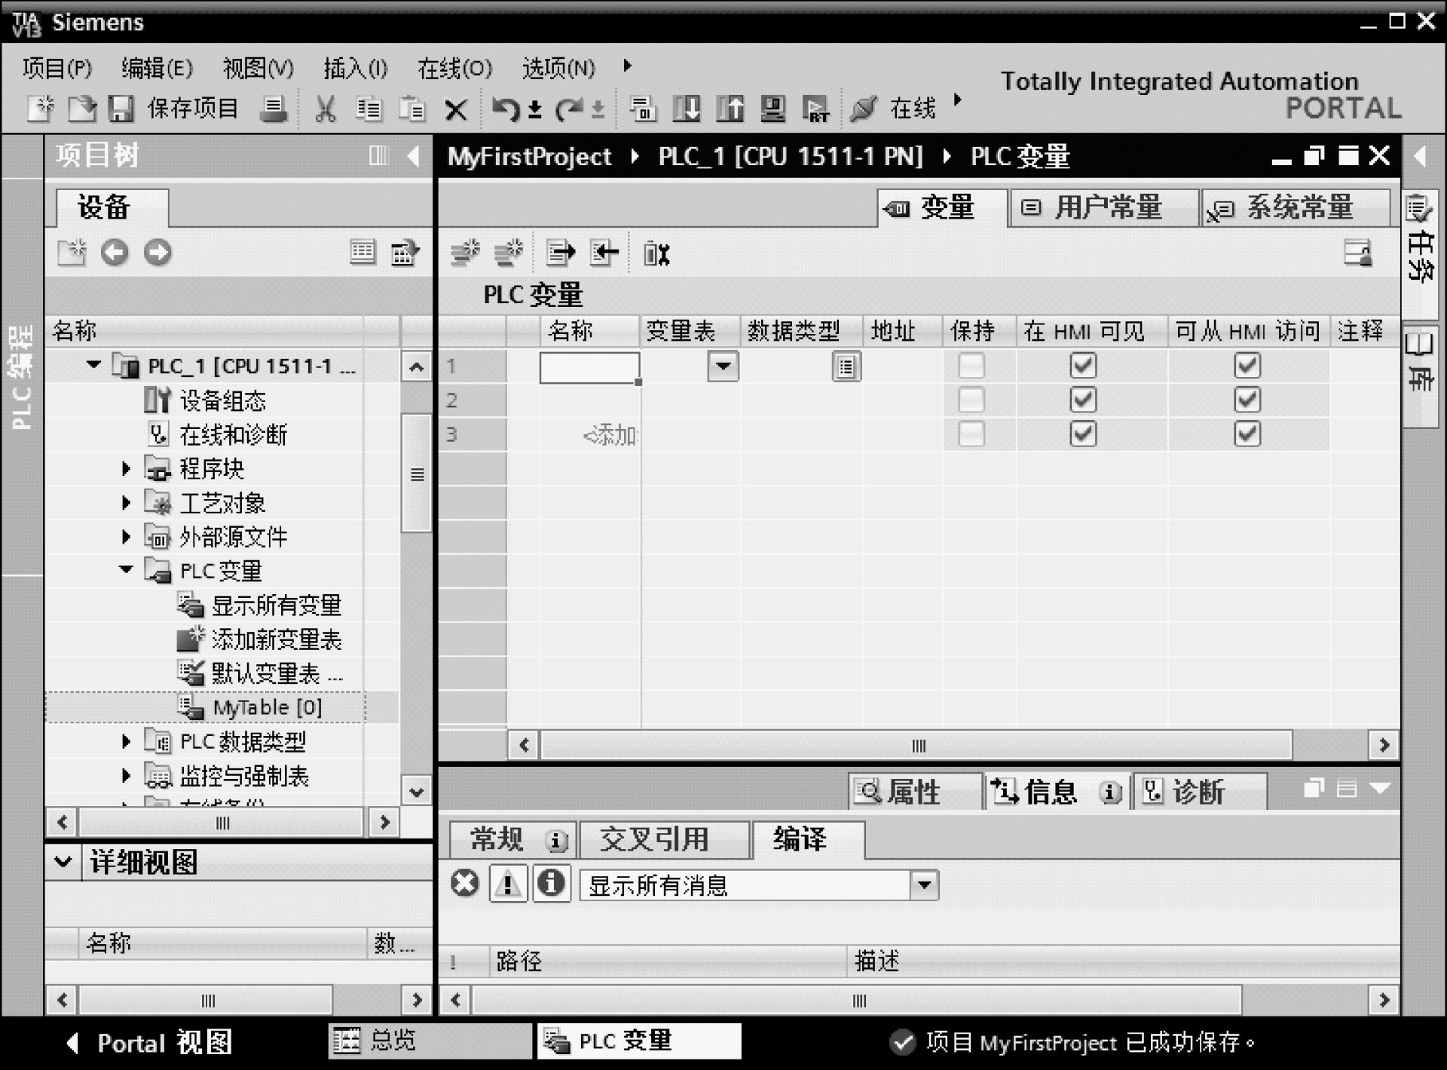The width and height of the screenshot is (1447, 1070).
Task: Open the 在线(O) menu
Action: pyautogui.click(x=455, y=69)
